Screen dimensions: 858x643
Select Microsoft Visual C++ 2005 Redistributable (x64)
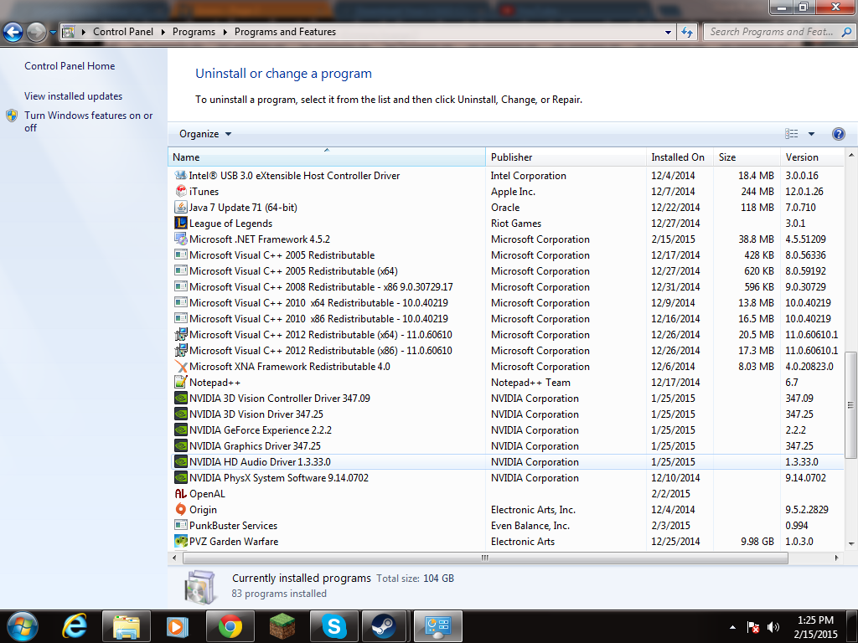(x=293, y=271)
